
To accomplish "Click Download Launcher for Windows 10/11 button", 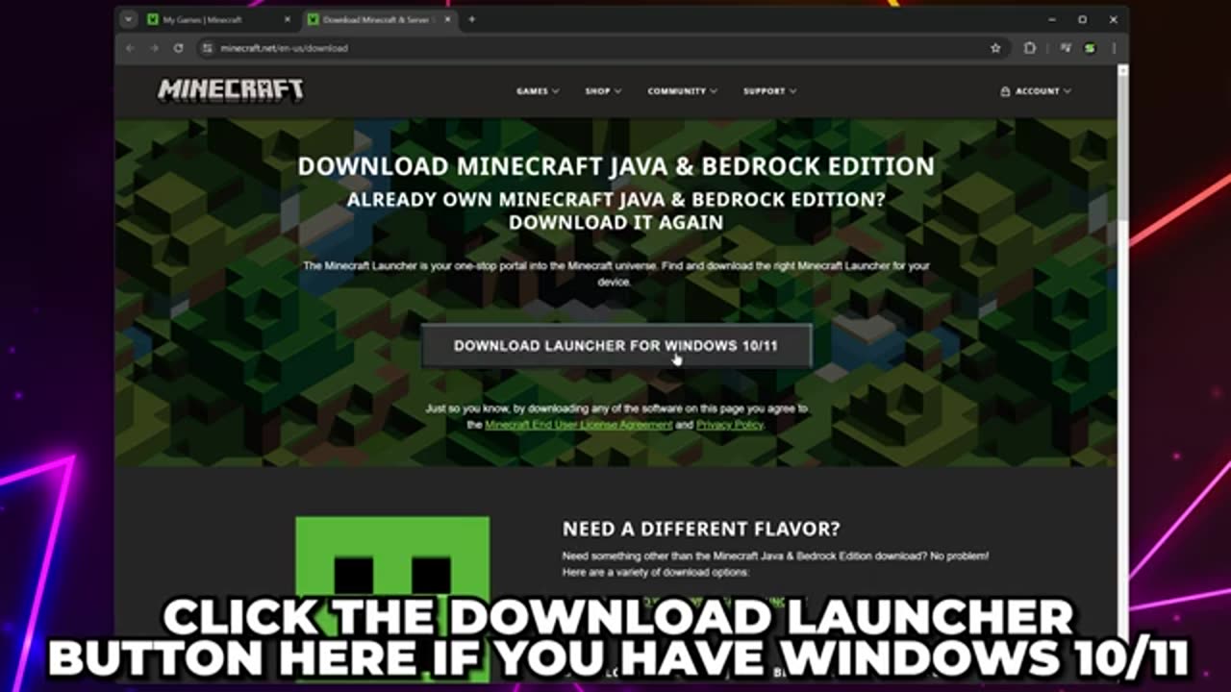I will coord(616,346).
